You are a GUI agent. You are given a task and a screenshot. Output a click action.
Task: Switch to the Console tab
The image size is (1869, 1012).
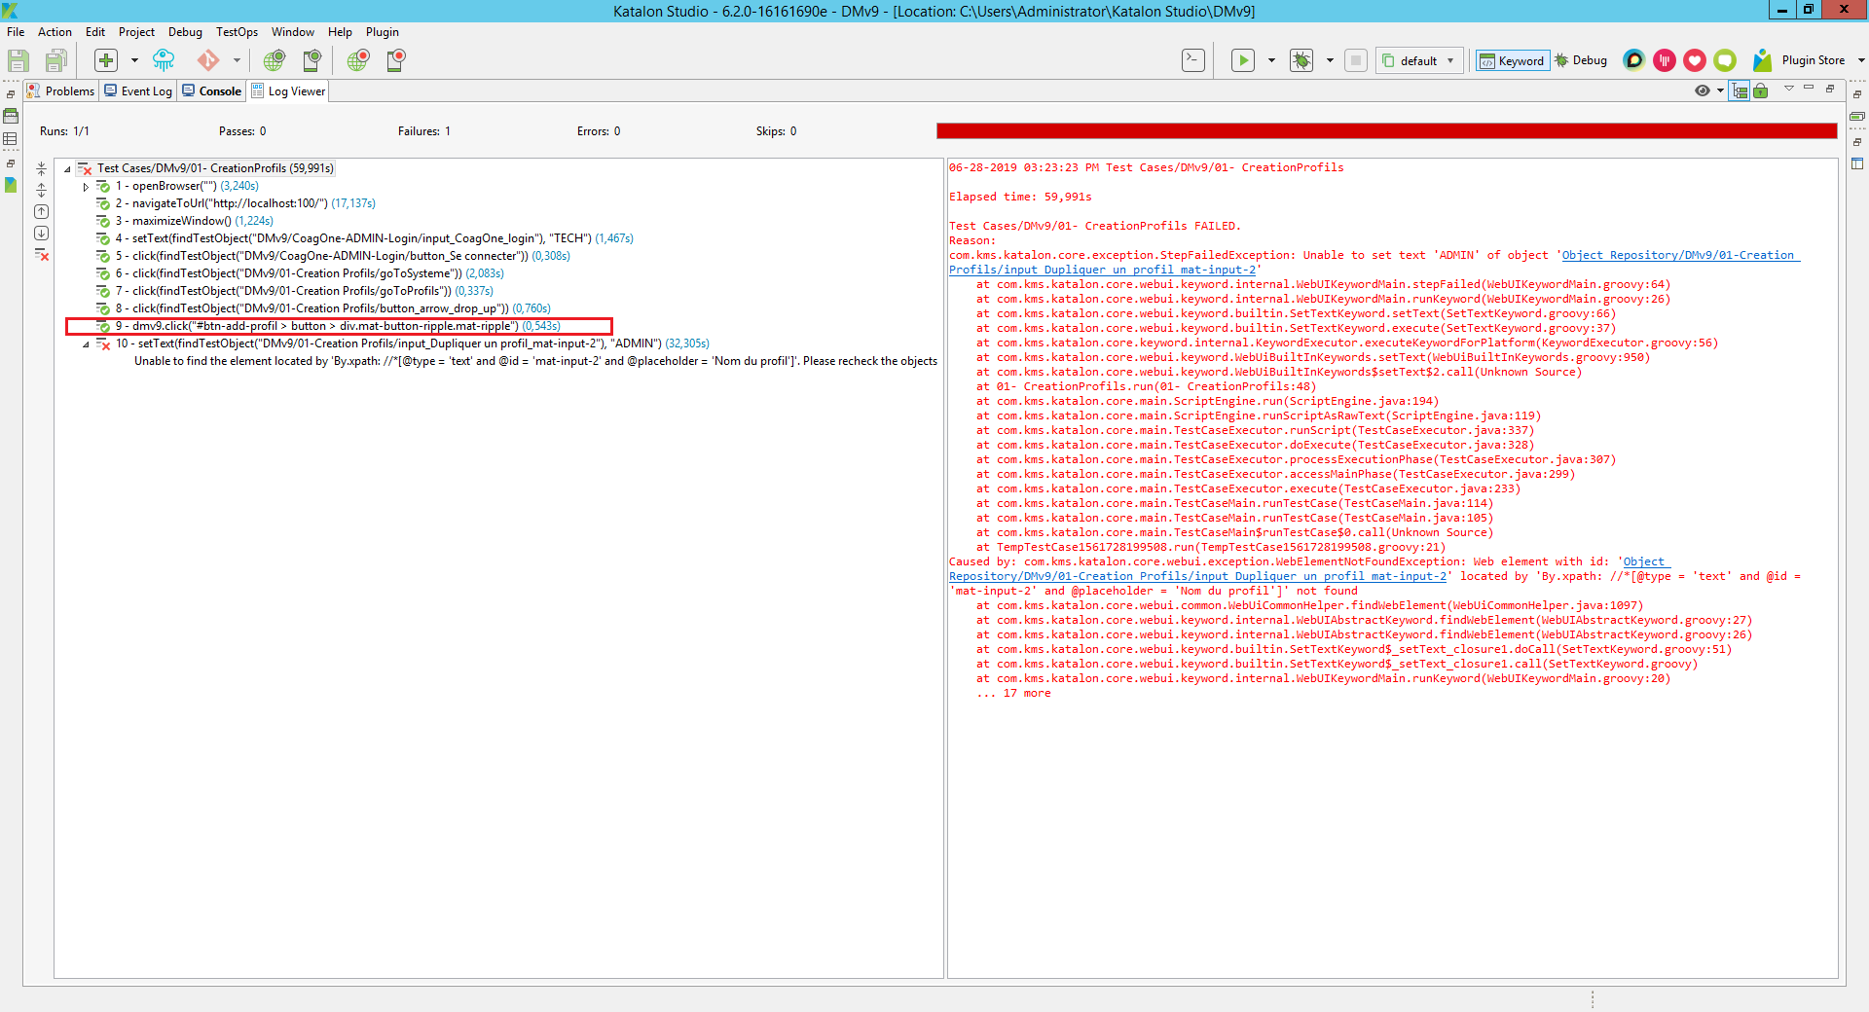[212, 91]
